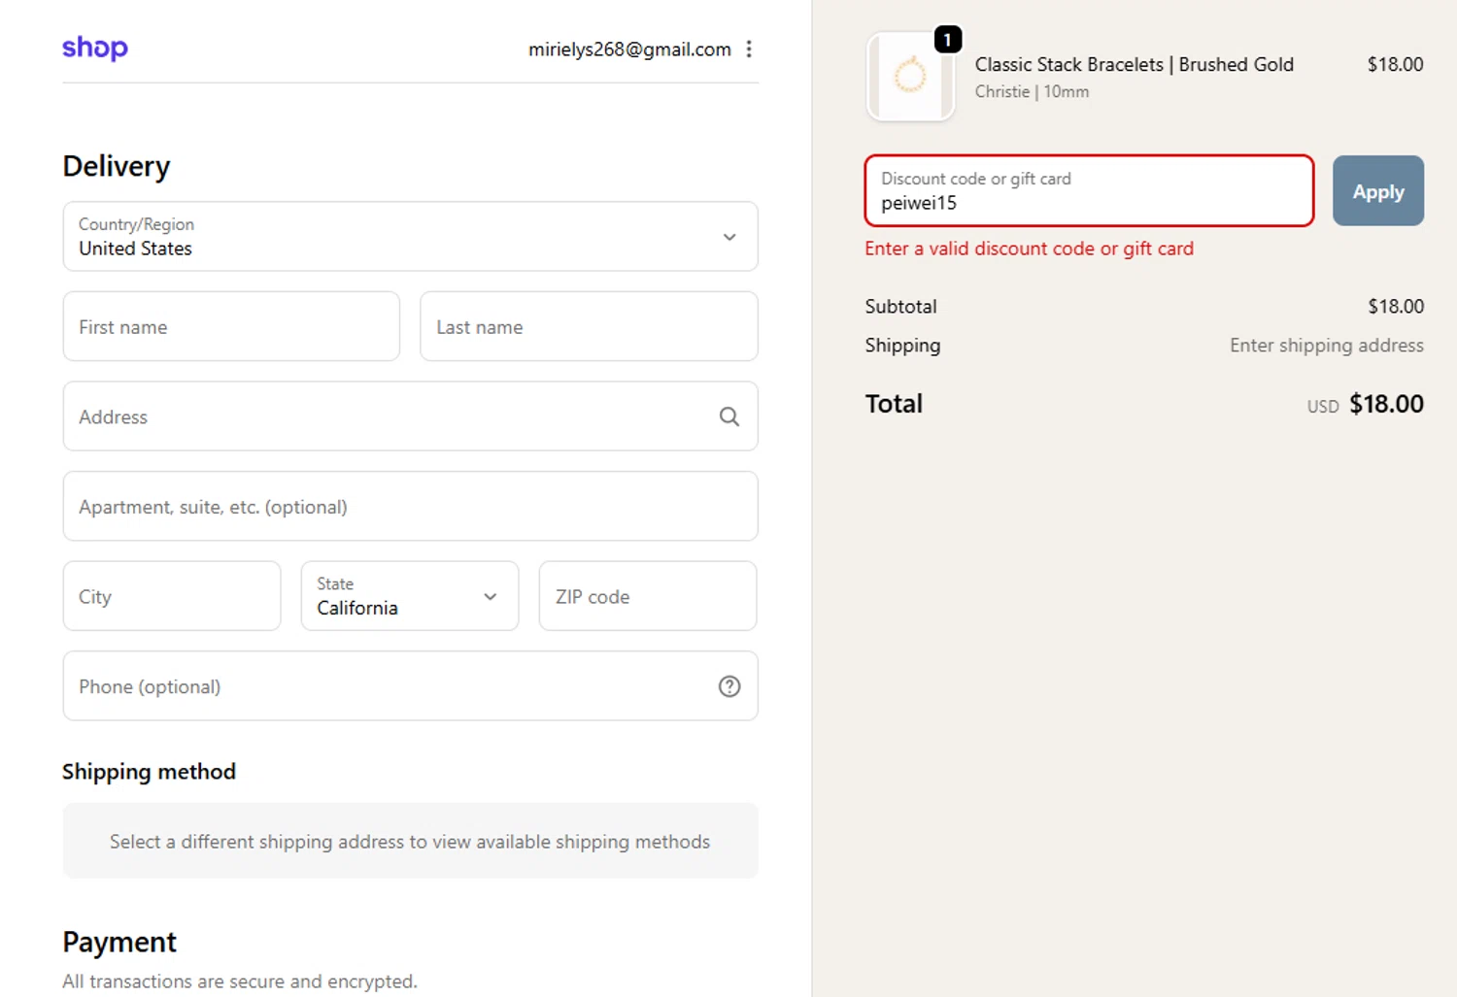
Task: Click the discount code field containing peiwei15
Action: 1089,190
